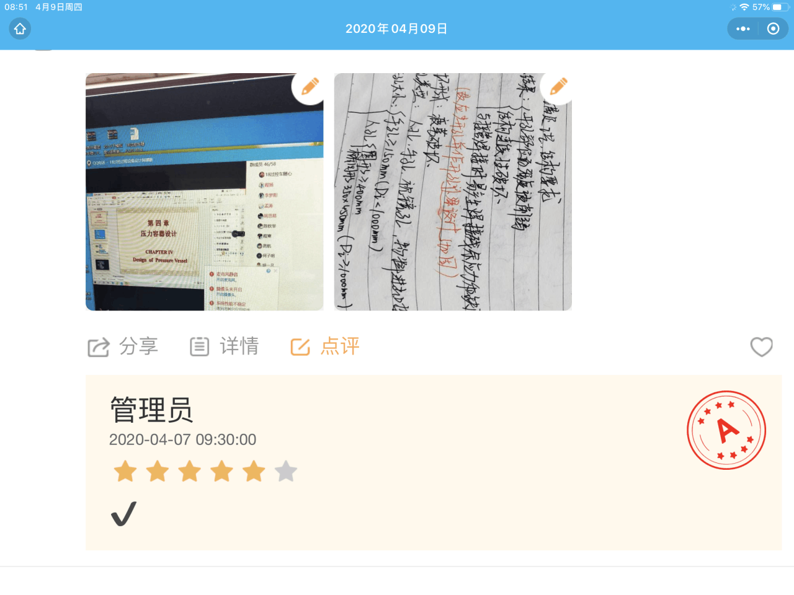Open 点评 review label

tap(340, 346)
